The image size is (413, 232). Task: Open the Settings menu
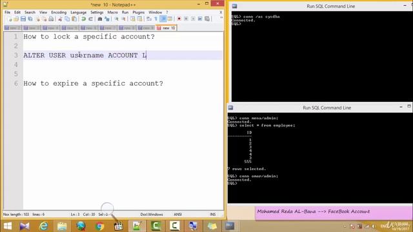pyautogui.click(x=97, y=12)
